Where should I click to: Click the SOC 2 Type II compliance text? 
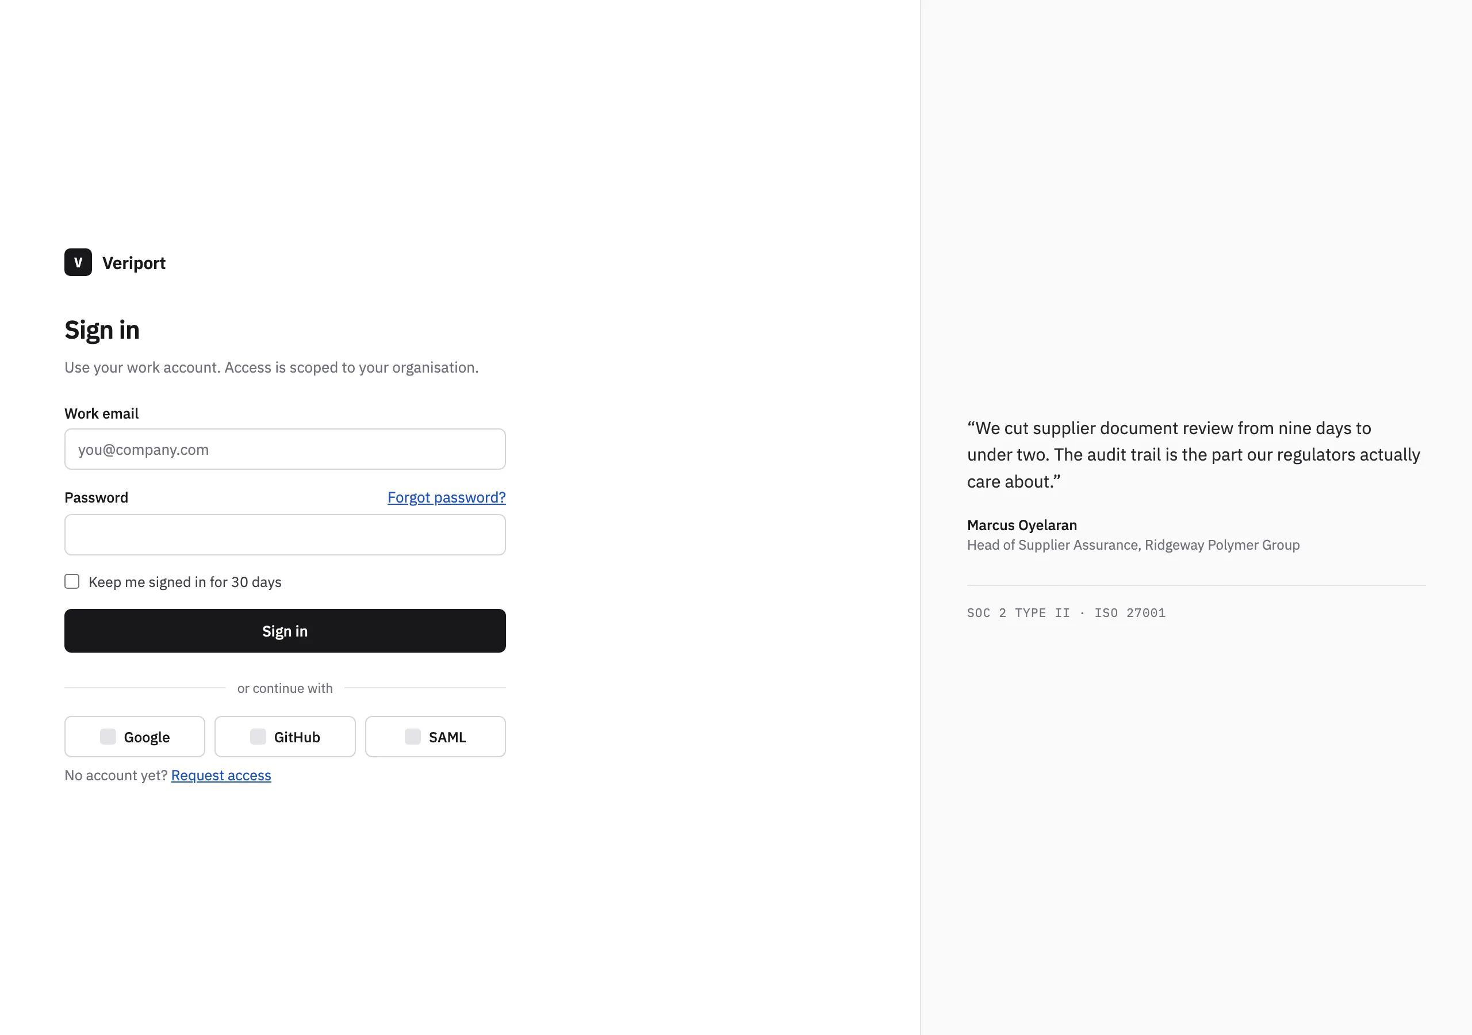click(x=1018, y=612)
